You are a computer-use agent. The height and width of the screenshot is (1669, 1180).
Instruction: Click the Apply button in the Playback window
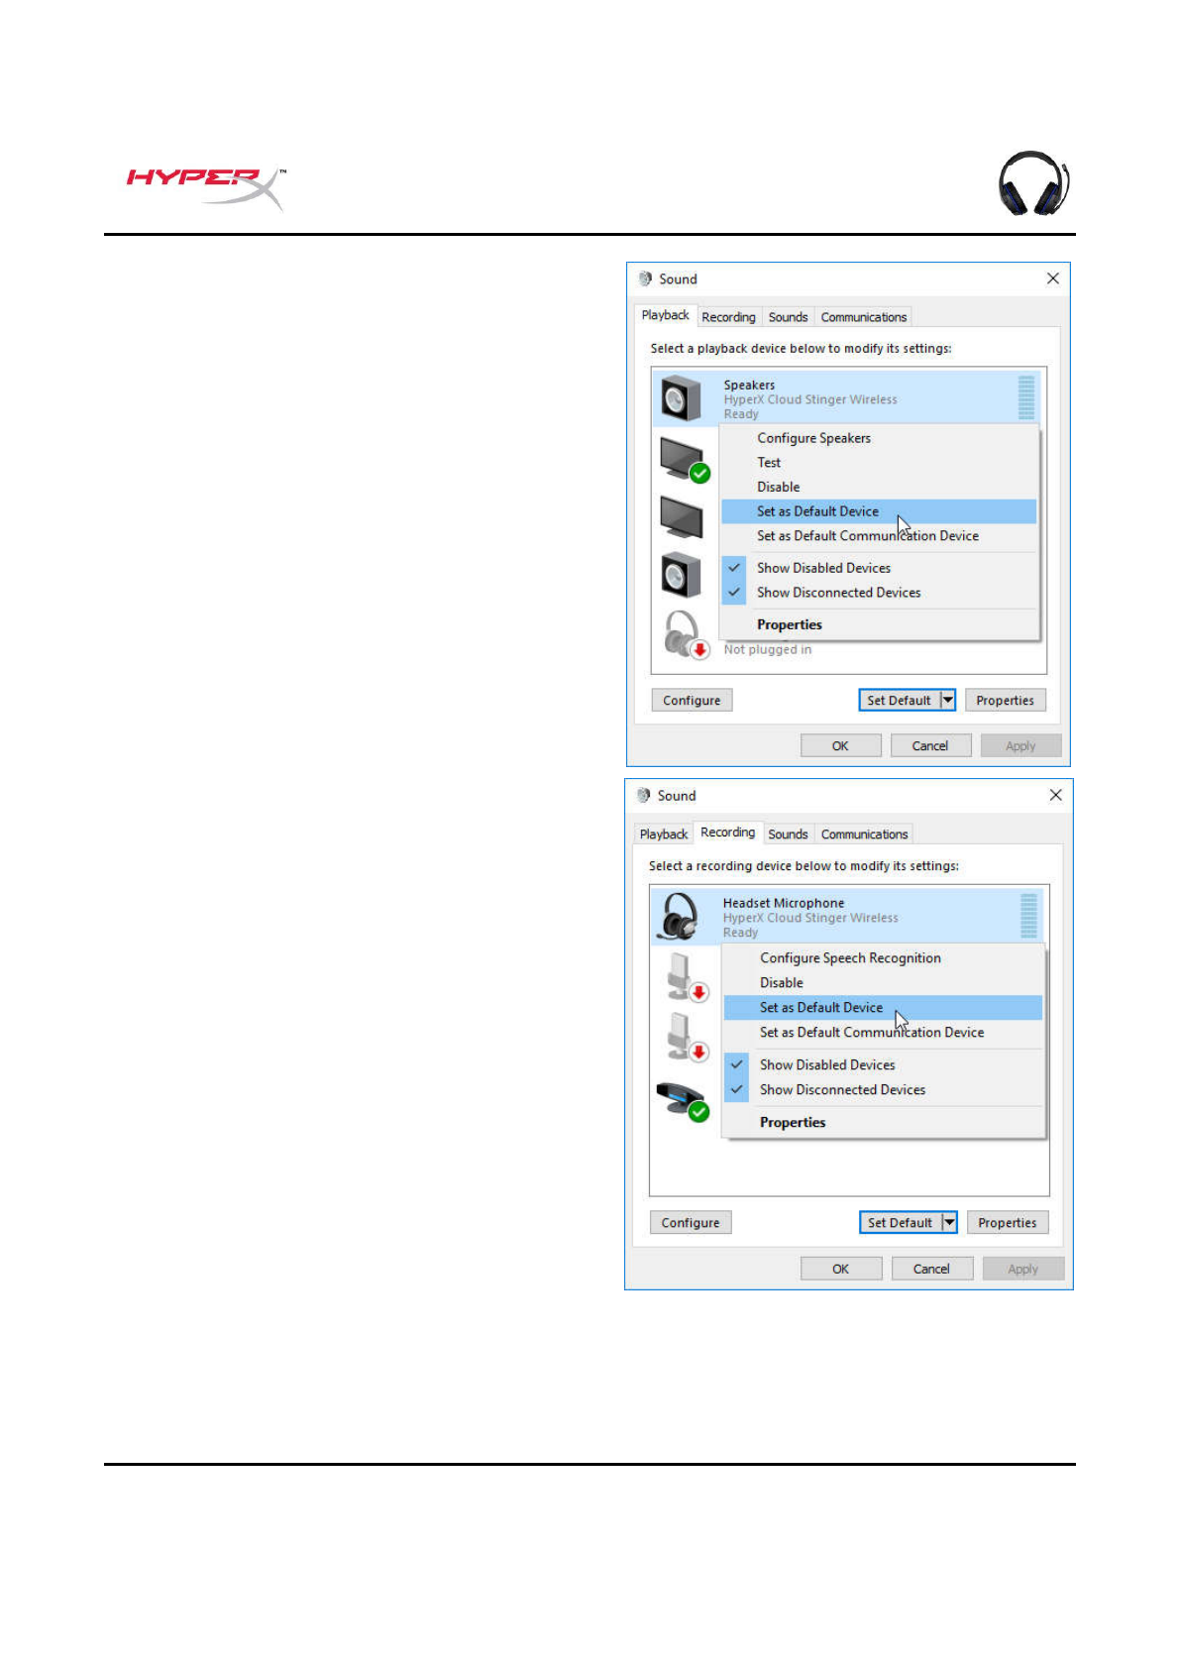pos(1020,746)
